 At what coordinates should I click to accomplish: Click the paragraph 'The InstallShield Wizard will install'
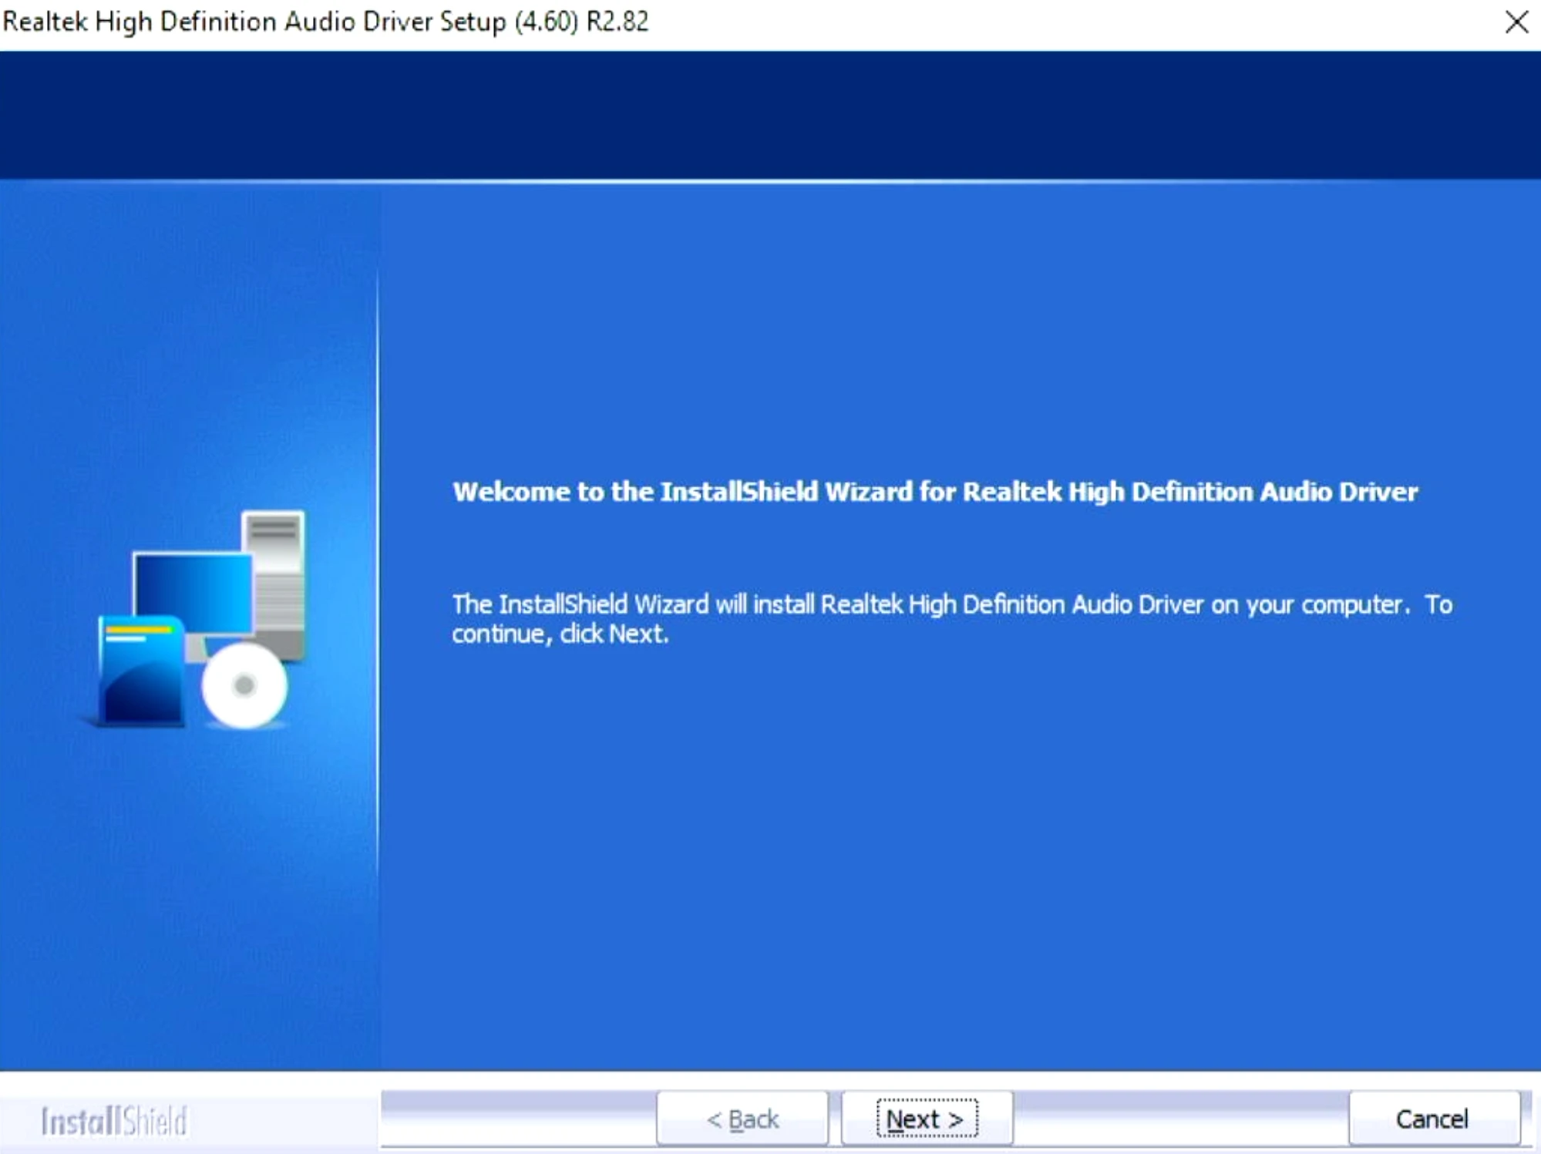(x=952, y=618)
